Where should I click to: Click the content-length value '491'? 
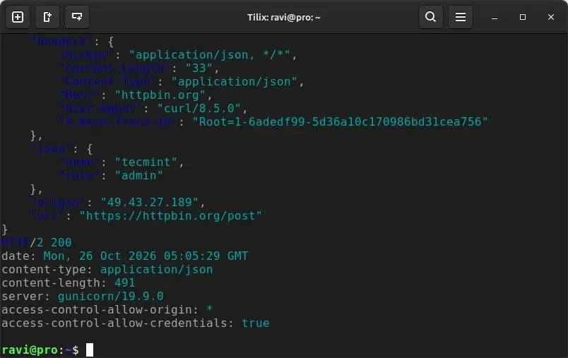(x=124, y=282)
